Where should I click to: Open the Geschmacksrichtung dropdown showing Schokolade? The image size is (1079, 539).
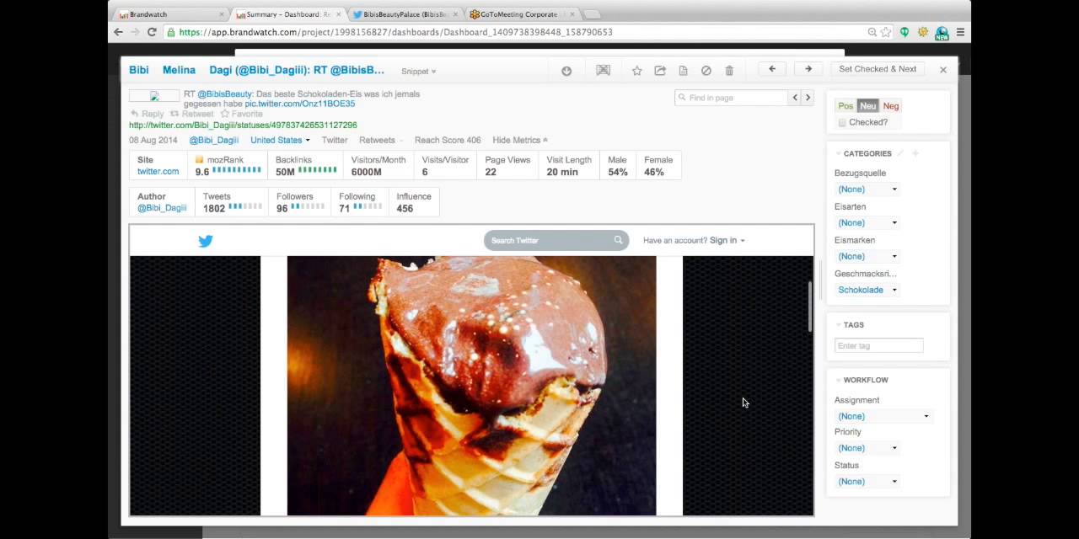click(x=867, y=290)
